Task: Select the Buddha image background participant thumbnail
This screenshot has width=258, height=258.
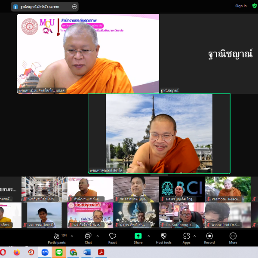Action: 136,215
